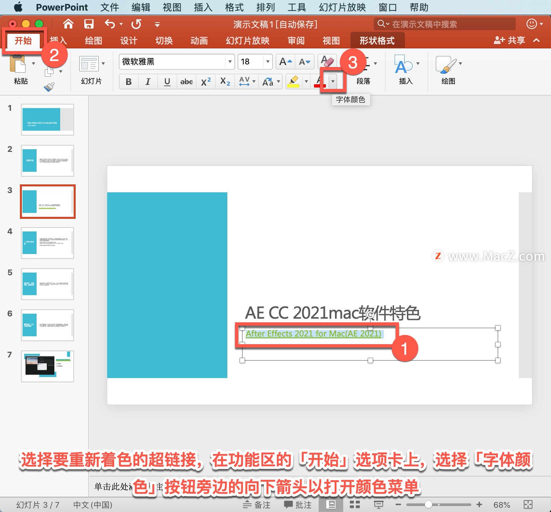Switch to the Draw ribbon tab
551x512 pixels.
click(x=94, y=41)
